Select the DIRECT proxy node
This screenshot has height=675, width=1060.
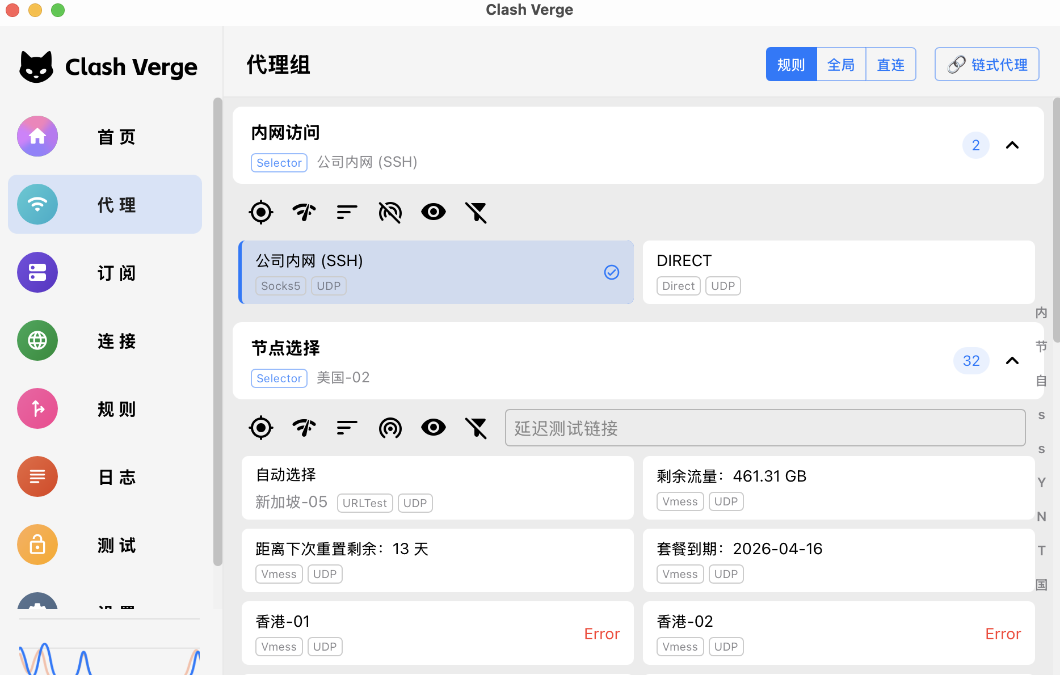838,272
